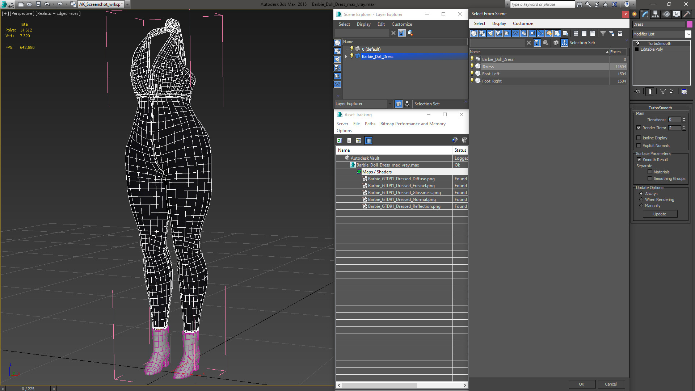The height and width of the screenshot is (391, 695).
Task: Undo the last action with the undo arrow
Action: point(47,4)
